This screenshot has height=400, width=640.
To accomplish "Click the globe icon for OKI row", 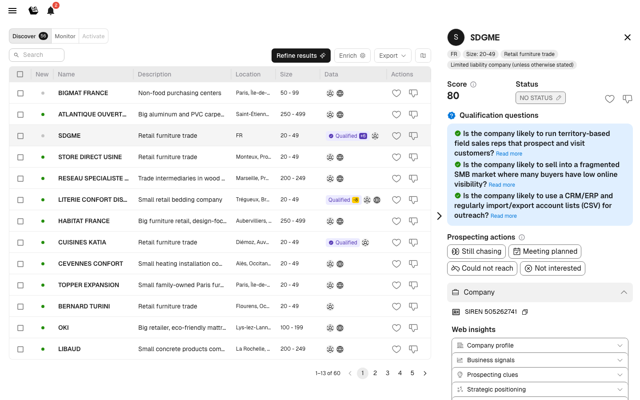I will 340,328.
